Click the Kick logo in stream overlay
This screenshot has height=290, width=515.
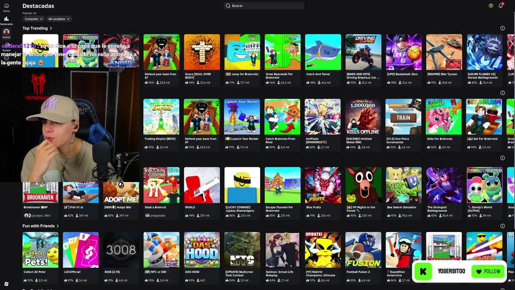[x=423, y=272]
